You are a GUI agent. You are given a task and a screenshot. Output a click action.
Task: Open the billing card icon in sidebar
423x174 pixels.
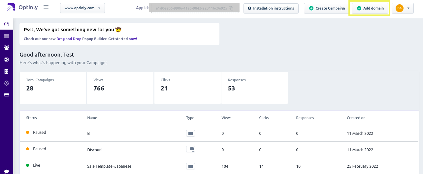pos(7,95)
